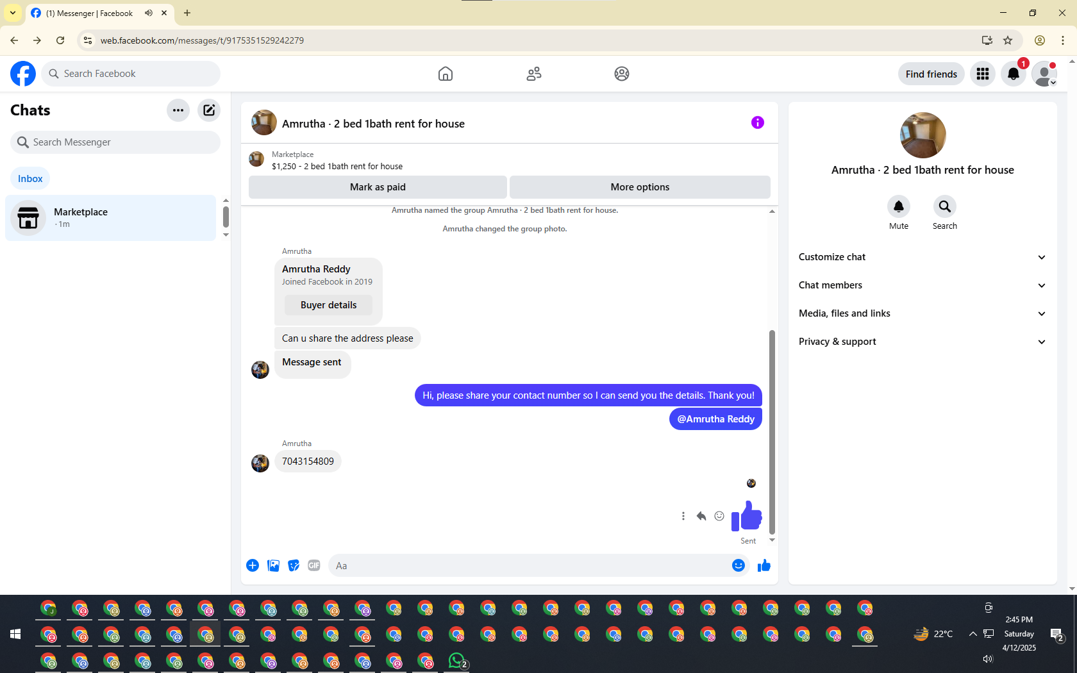The width and height of the screenshot is (1077, 673).
Task: Click the @Amrutha Reddy mention
Action: point(715,419)
